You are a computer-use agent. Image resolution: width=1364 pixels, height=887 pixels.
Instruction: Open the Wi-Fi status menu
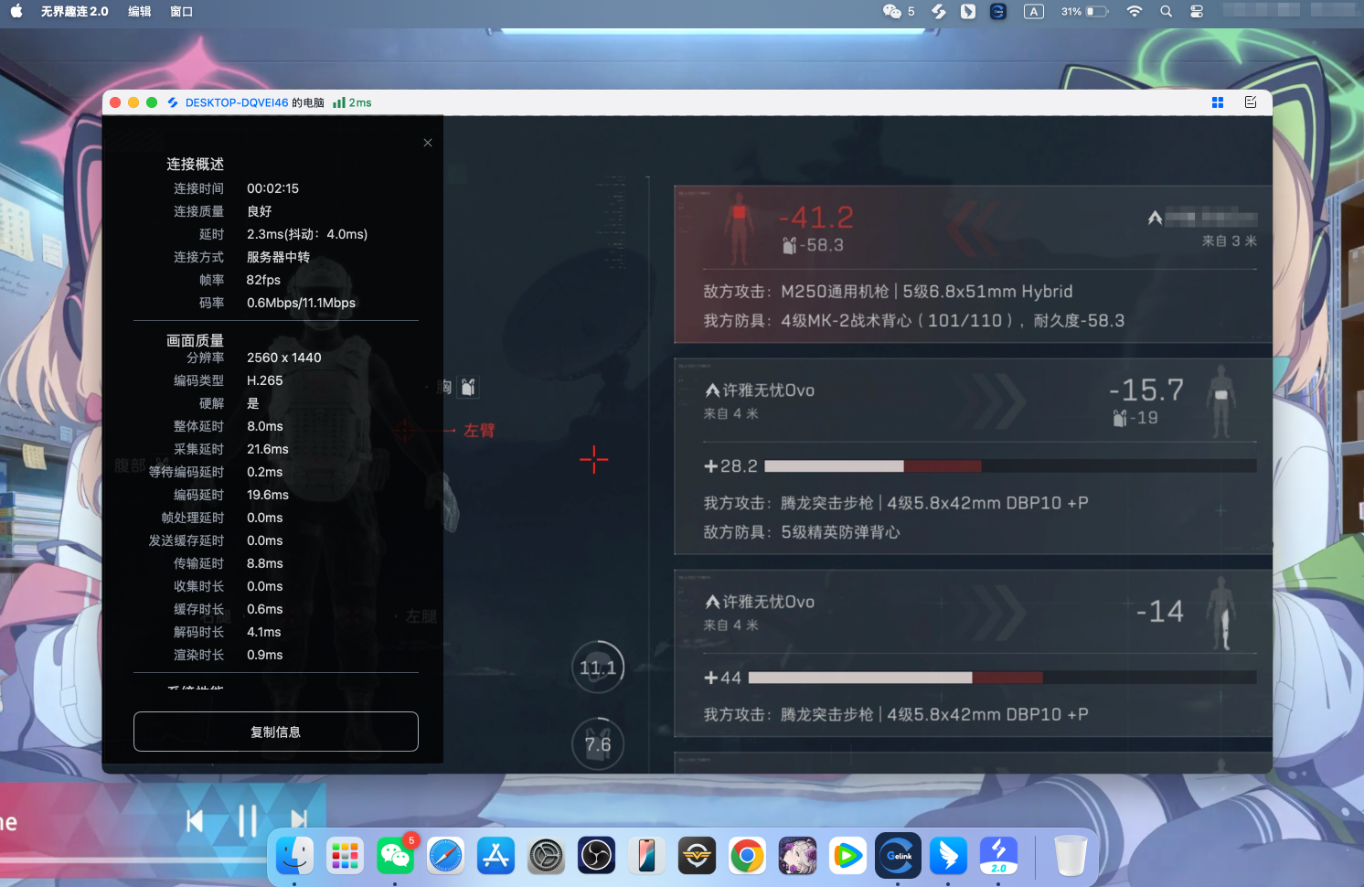[x=1135, y=12]
